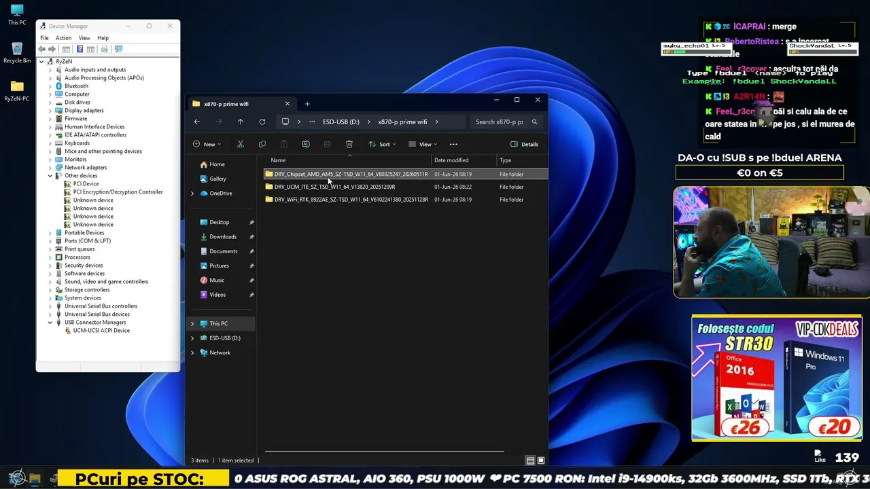Collapse the Other devices category

tap(50, 176)
